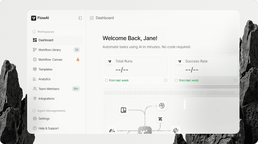258x144 pixels.
Task: Click the Welcome Back, Jane! heading
Action: 130,38
